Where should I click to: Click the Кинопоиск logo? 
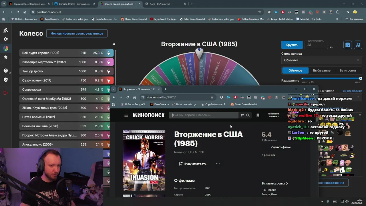[x=149, y=115]
